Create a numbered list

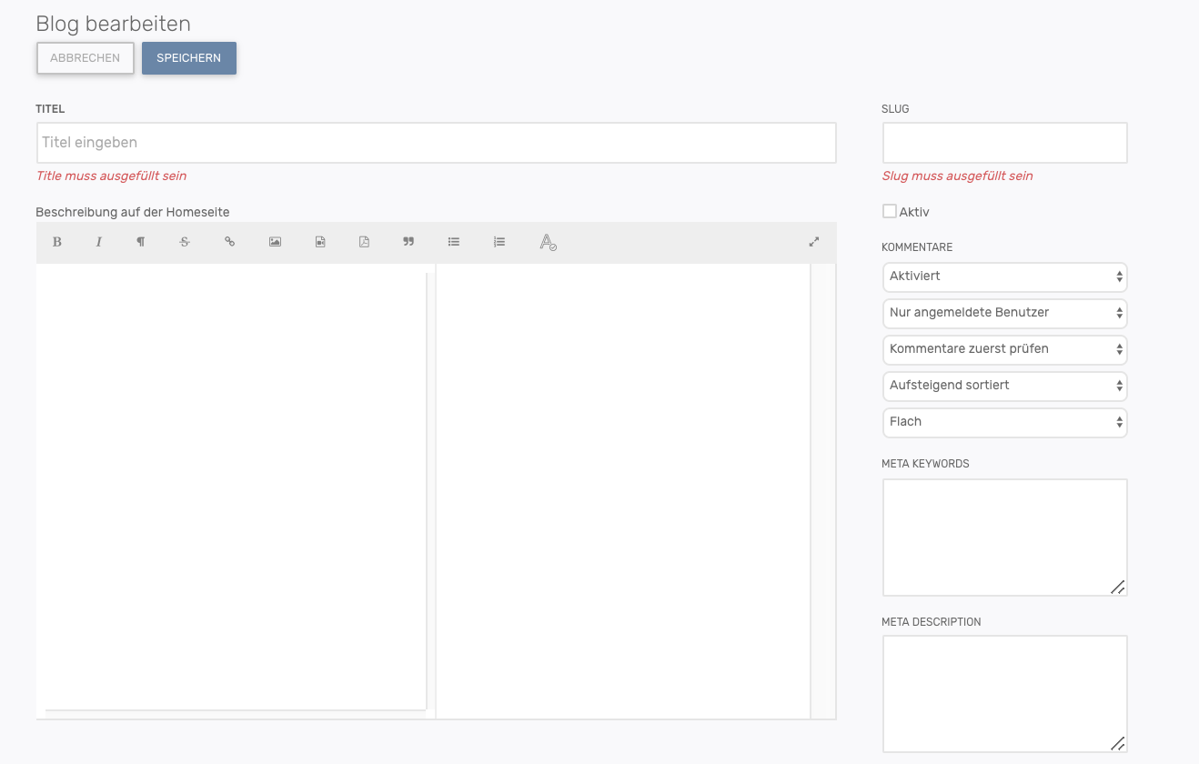499,242
